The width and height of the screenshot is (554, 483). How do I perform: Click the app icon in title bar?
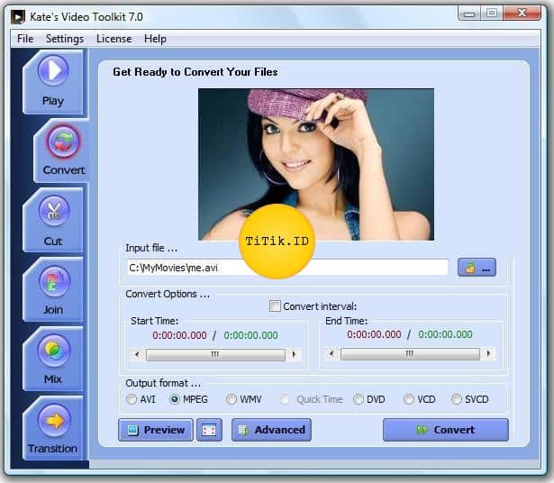click(x=18, y=17)
